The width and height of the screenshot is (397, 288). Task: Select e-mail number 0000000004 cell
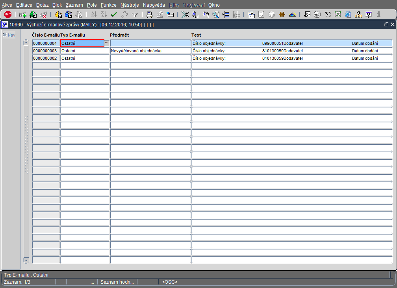(x=46, y=43)
